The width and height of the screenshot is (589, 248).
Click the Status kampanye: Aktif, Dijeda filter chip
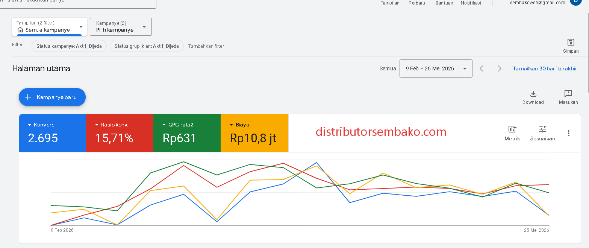click(x=69, y=46)
